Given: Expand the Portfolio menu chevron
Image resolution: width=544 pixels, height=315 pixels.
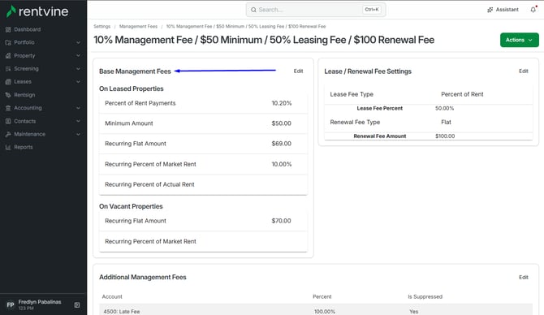Looking at the screenshot, I should pyautogui.click(x=78, y=42).
